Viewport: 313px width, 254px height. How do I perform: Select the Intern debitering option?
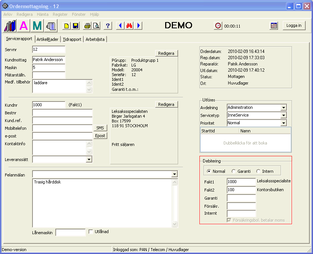point(258,171)
